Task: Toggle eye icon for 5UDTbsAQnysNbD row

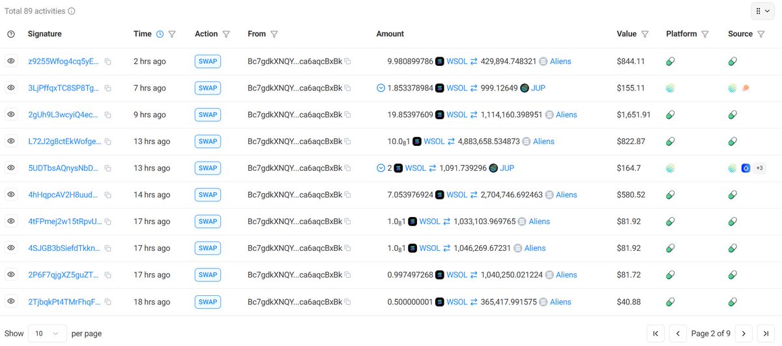Action: coord(10,167)
